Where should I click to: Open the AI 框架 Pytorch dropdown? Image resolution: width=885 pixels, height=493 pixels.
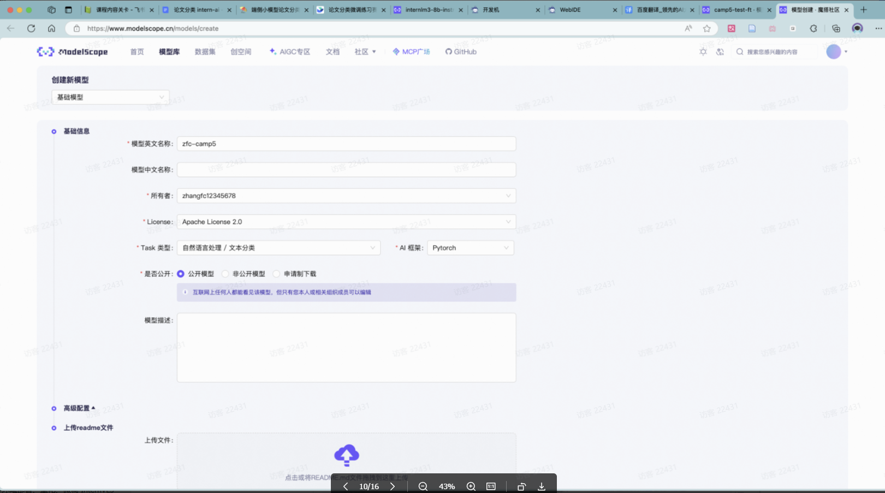click(x=470, y=248)
